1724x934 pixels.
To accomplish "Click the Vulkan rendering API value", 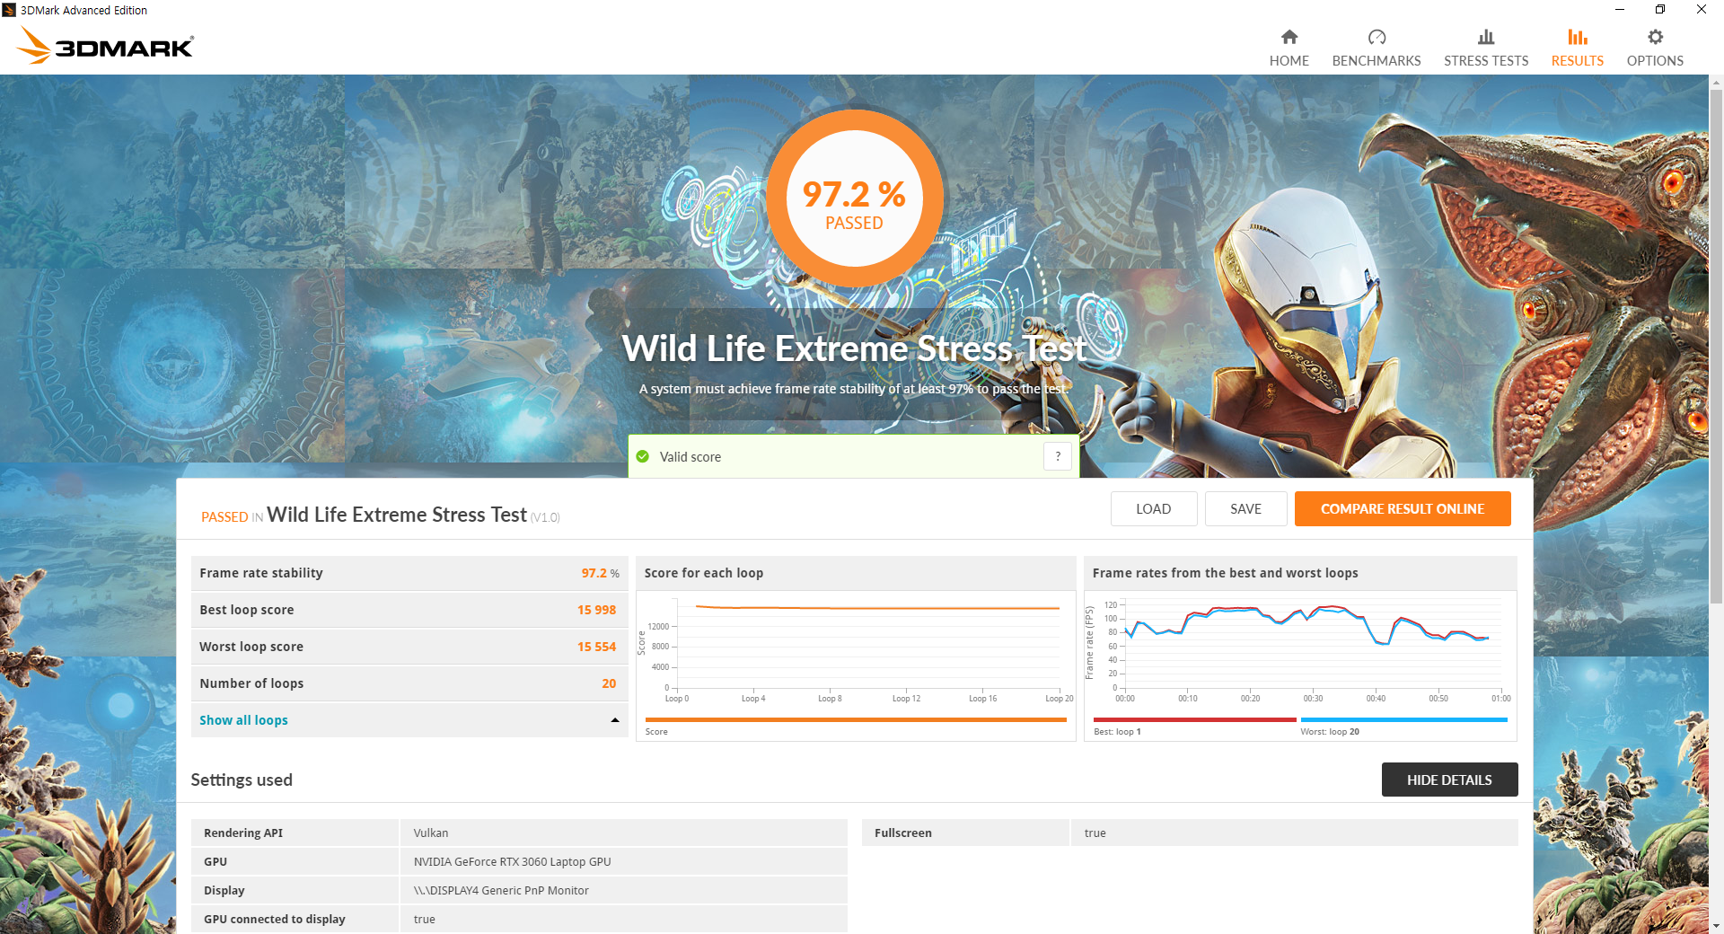I will (x=431, y=833).
